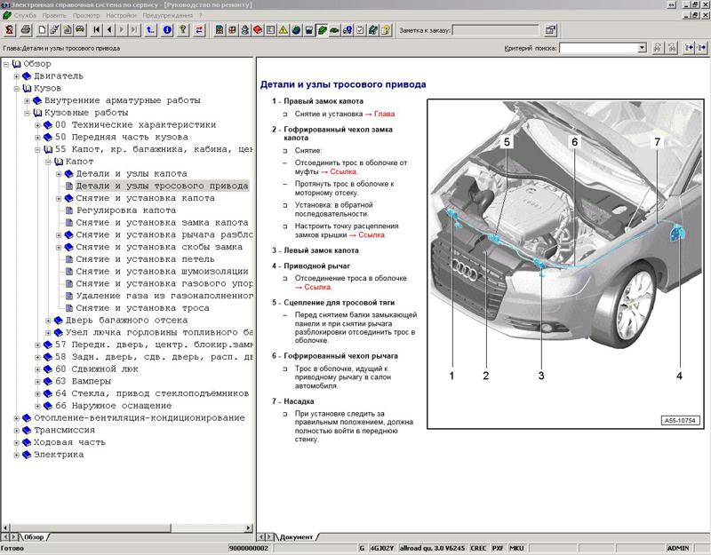Screen dimensions: 711x555
Task: Collapse the Кузовные работы node
Action: pyautogui.click(x=27, y=113)
